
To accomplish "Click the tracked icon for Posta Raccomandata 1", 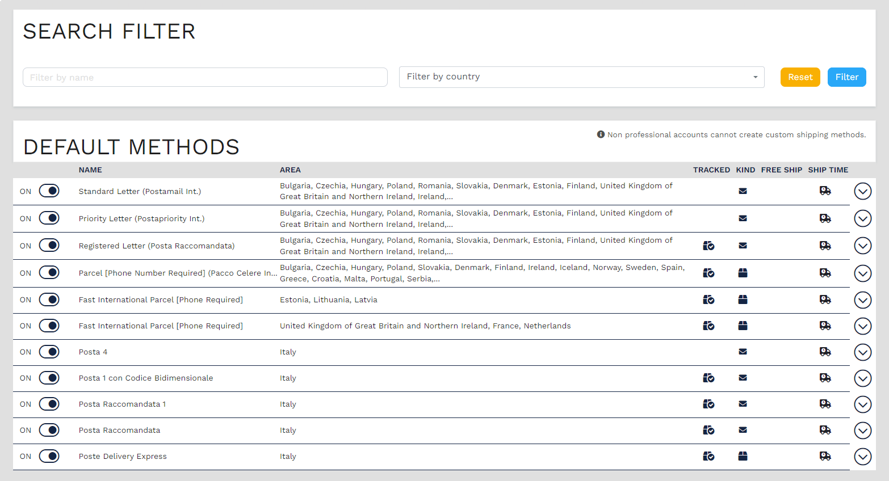I will pos(708,404).
